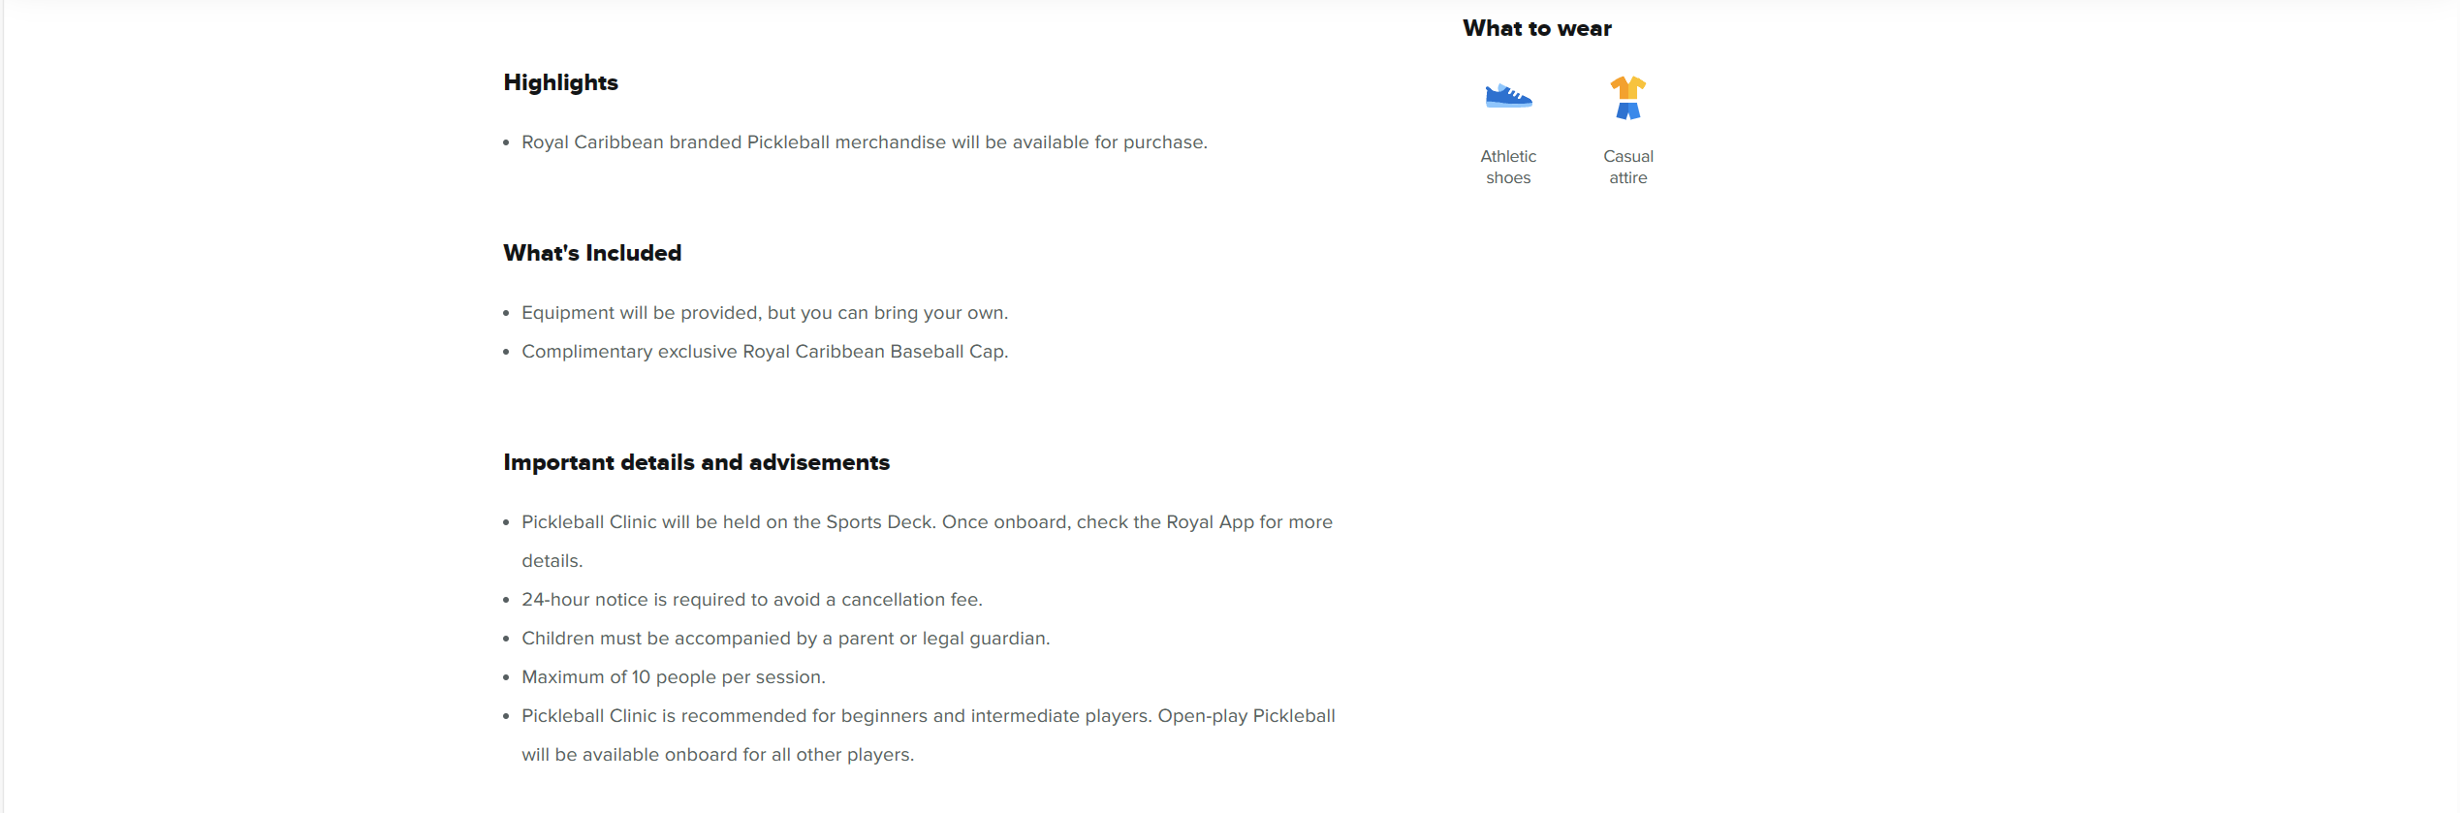This screenshot has height=813, width=2460.
Task: Click the words Open-play Pickleball in last bullet
Action: (1246, 716)
